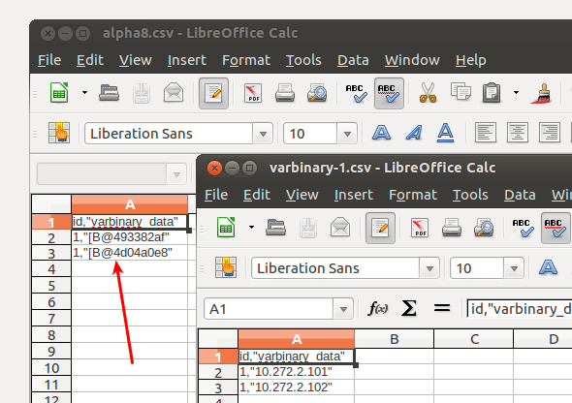Center text horizontally in alpha8.csv toolbar

[x=518, y=133]
